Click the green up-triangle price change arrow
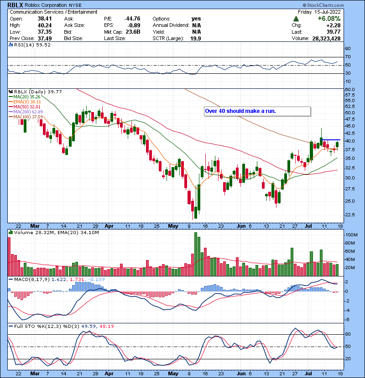This screenshot has width=365, height=378. [x=296, y=19]
